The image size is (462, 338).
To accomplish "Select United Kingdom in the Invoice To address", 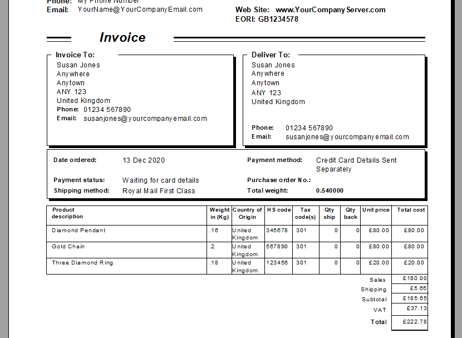I will pos(83,100).
